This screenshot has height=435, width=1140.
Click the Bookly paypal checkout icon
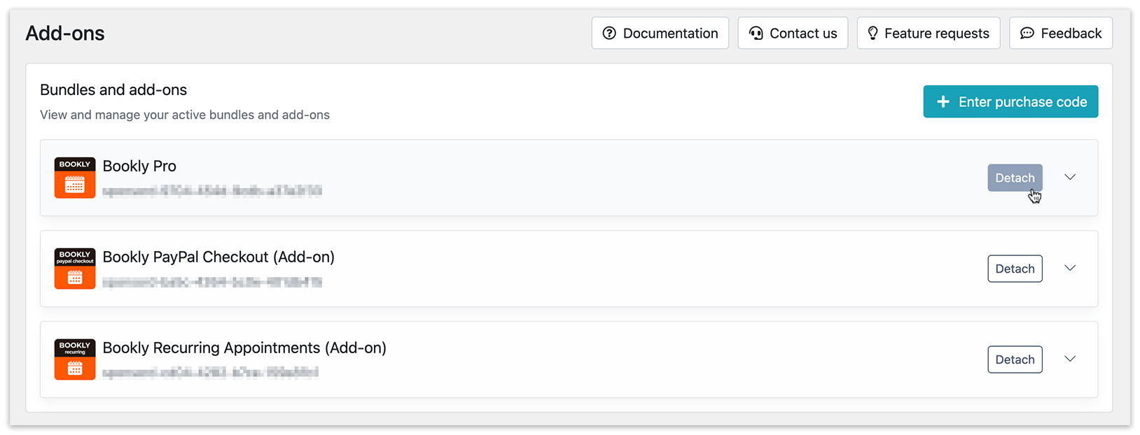tap(75, 269)
